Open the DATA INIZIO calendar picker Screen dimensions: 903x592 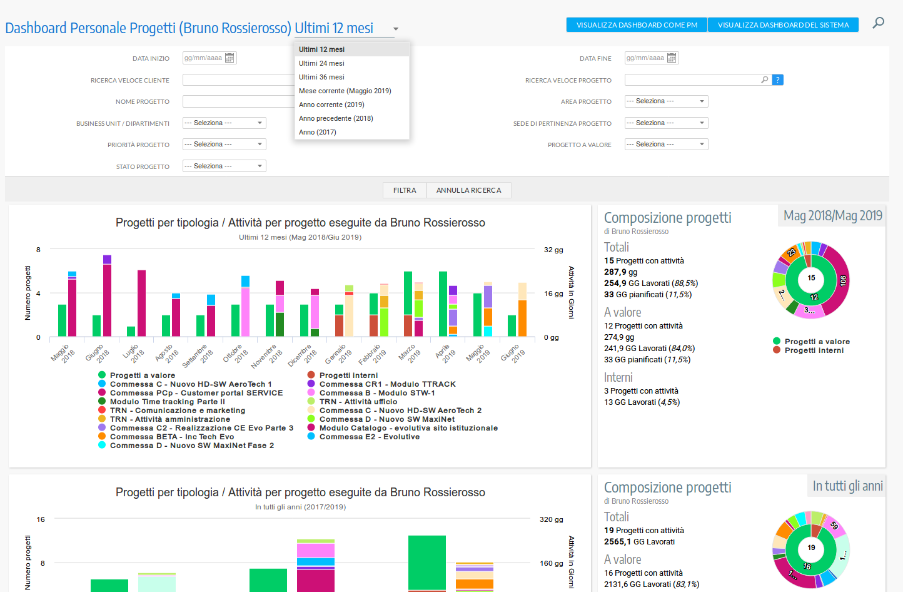click(x=230, y=58)
